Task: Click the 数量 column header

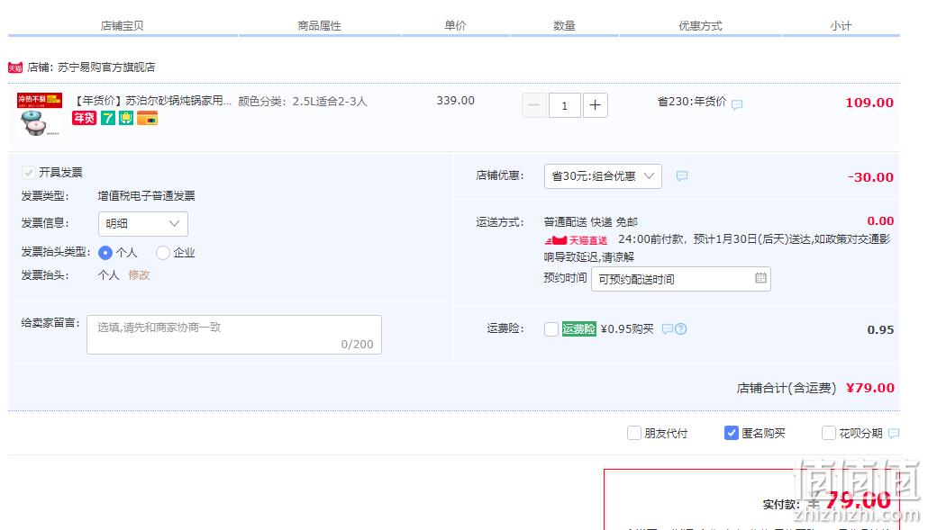Action: pos(564,26)
